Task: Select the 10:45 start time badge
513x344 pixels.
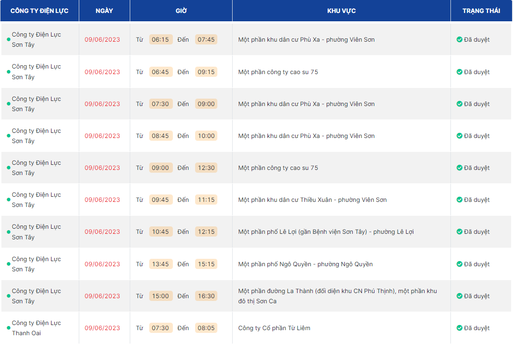Action: pyautogui.click(x=160, y=232)
